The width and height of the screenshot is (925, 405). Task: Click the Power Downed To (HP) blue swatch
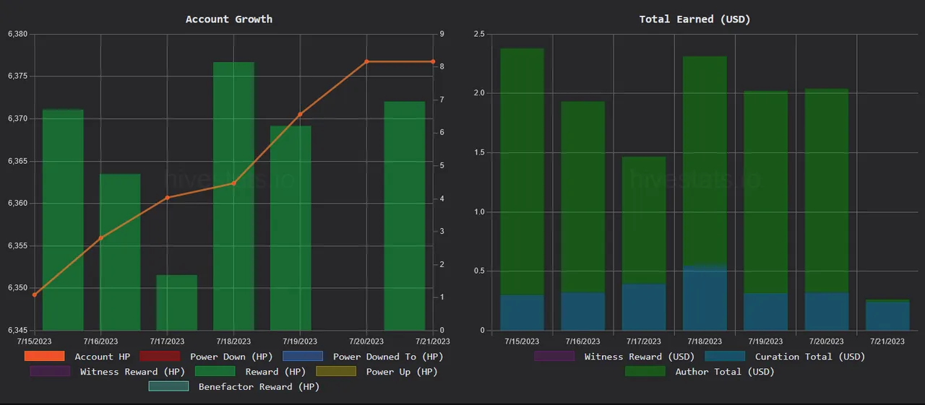303,356
